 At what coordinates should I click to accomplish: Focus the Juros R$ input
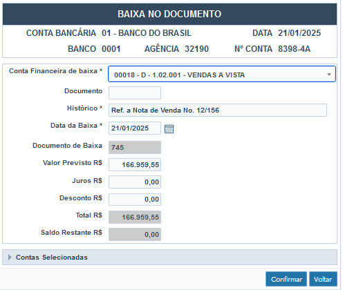(135, 182)
